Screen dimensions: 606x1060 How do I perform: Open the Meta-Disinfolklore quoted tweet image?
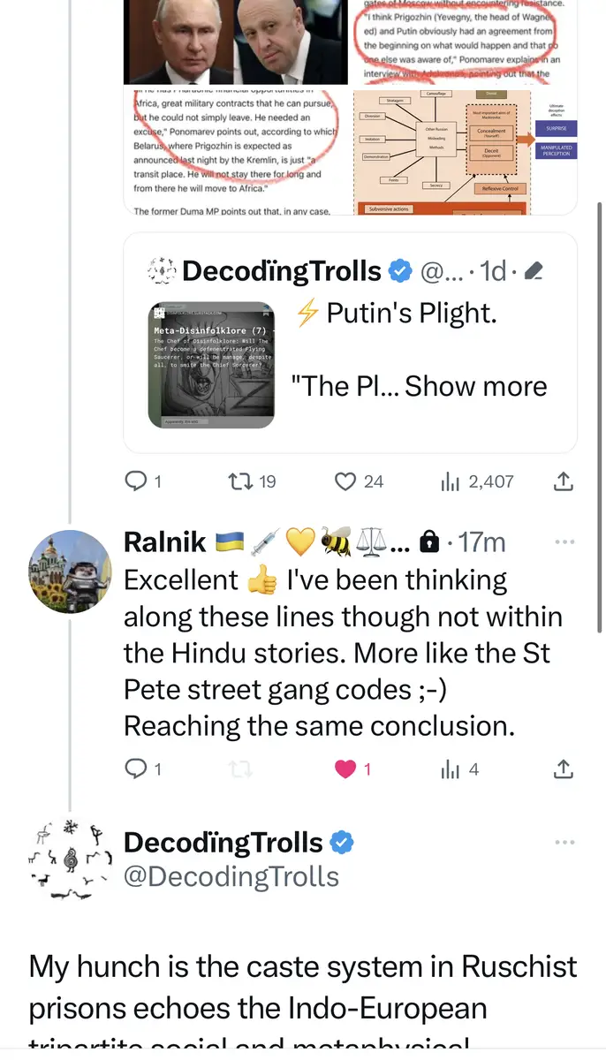(211, 365)
